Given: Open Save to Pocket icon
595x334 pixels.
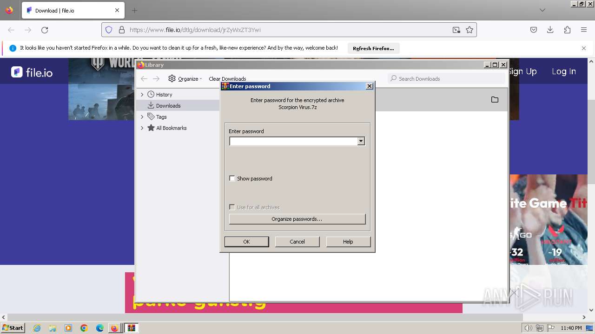Looking at the screenshot, I should point(534,30).
